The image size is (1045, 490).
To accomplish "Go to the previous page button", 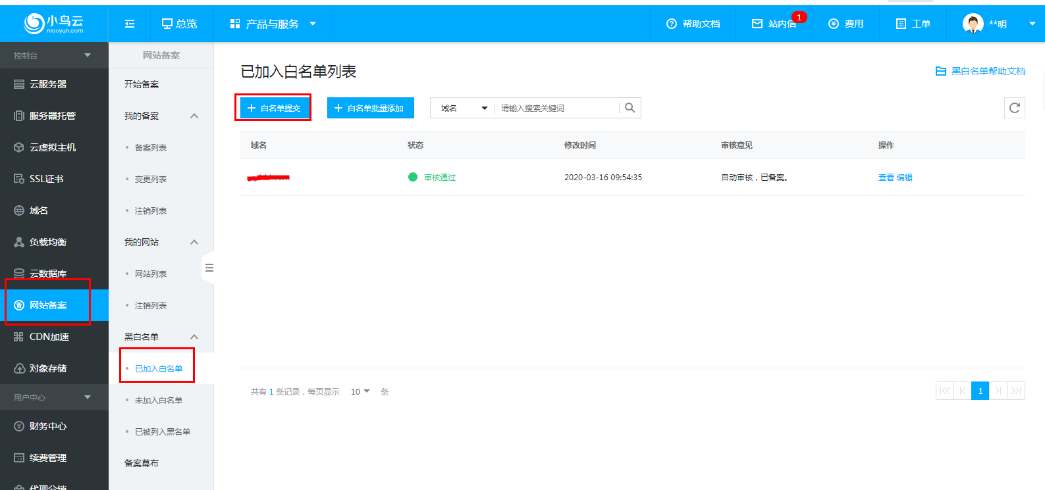I will tap(963, 391).
